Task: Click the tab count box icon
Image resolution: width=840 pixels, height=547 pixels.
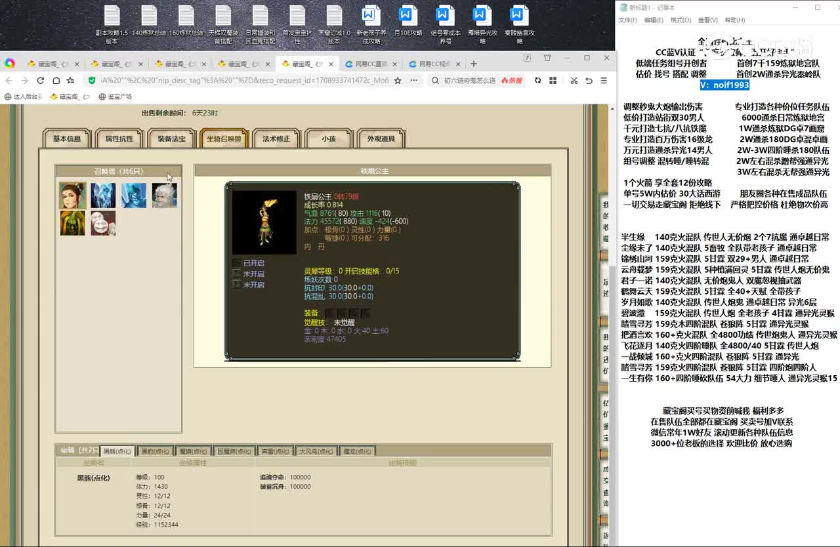Action: 527,58
